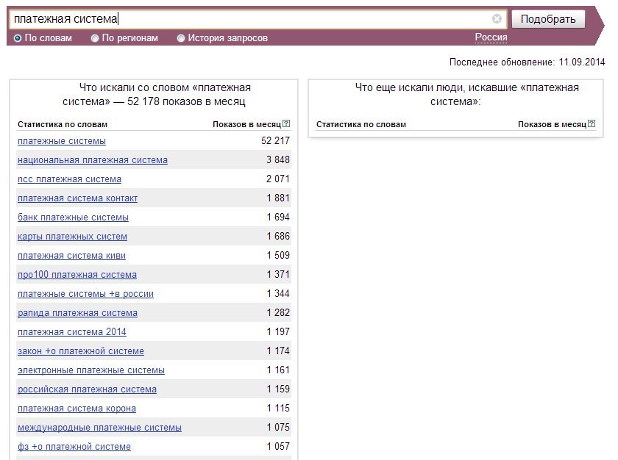Click the count value '1 686'
The width and height of the screenshot is (618, 460).
[278, 236]
